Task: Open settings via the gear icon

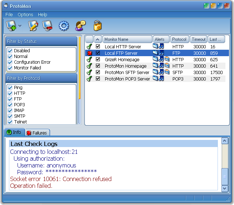Action: 64,26
